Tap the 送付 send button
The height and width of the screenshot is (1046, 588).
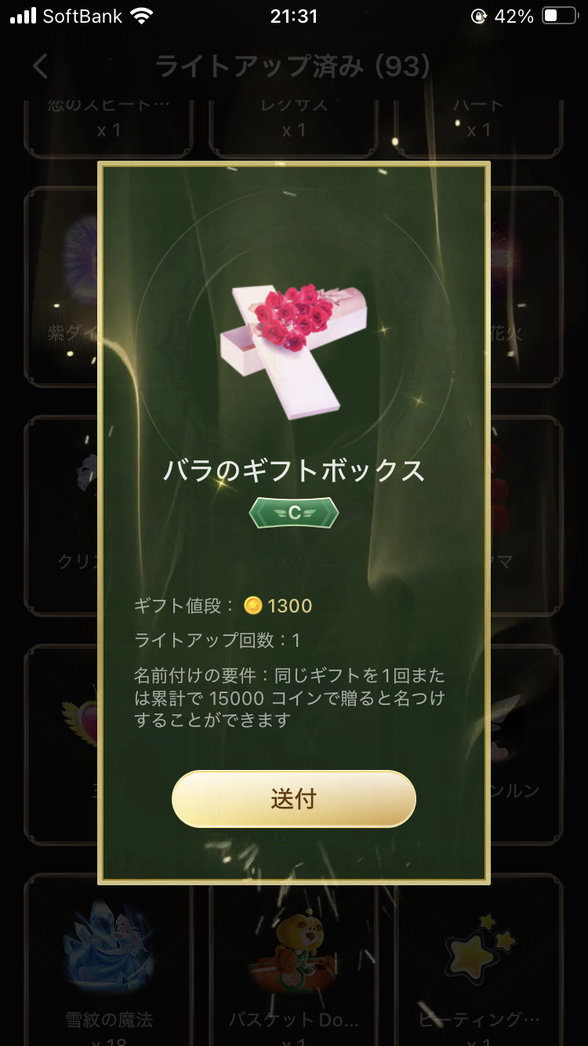click(293, 798)
